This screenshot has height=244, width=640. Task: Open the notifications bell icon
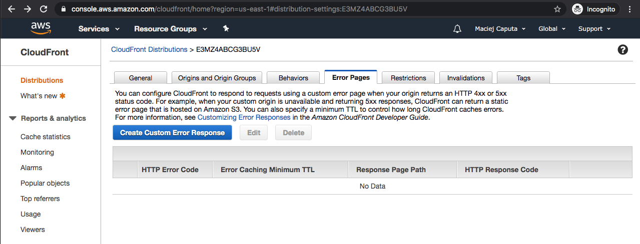point(457,29)
